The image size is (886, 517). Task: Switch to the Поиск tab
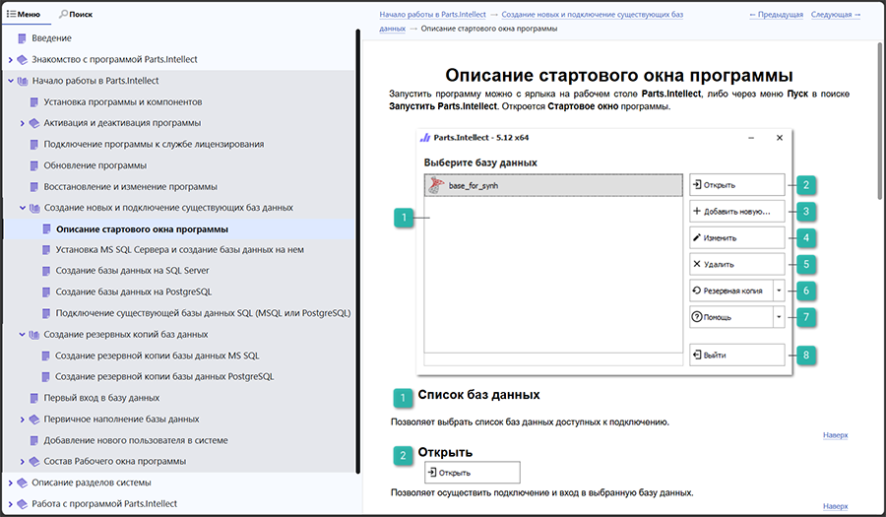tap(76, 14)
